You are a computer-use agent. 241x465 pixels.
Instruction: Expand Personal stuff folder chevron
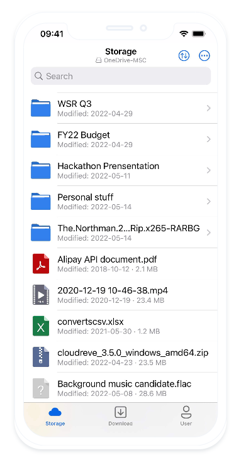tap(209, 202)
